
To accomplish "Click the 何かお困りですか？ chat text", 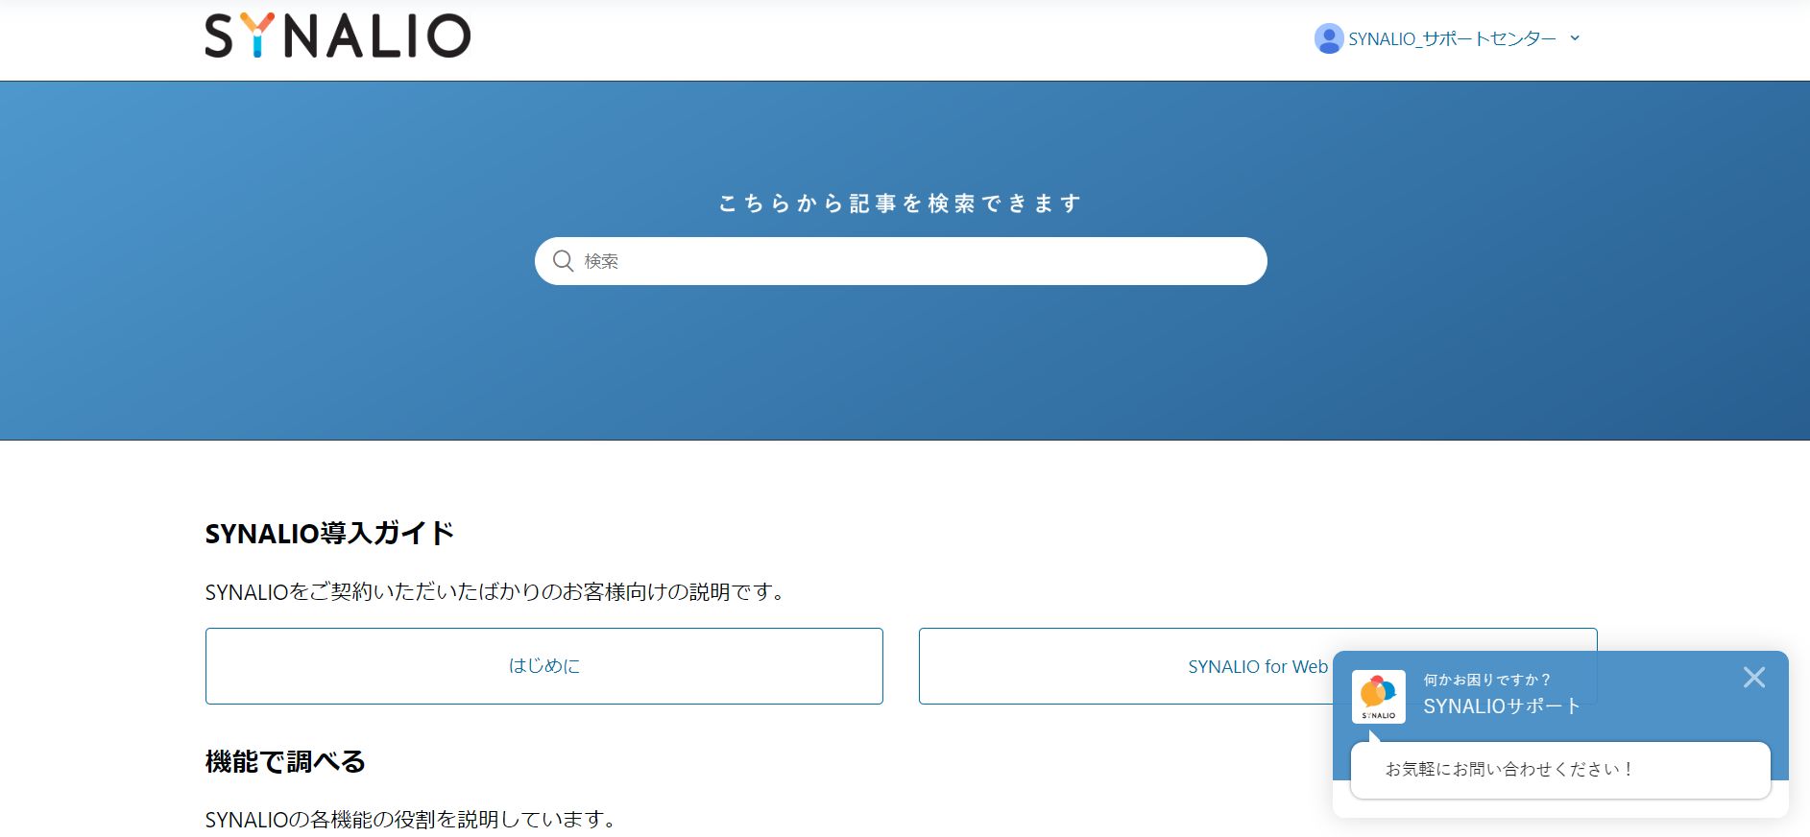I will (x=1487, y=680).
